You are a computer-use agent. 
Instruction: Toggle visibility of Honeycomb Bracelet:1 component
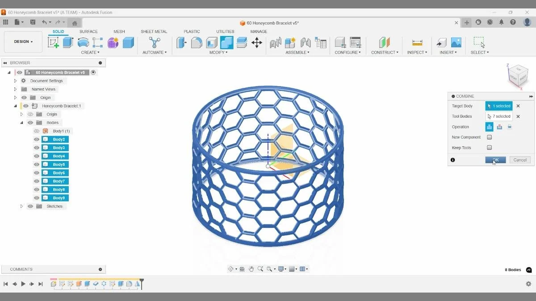pyautogui.click(x=26, y=106)
